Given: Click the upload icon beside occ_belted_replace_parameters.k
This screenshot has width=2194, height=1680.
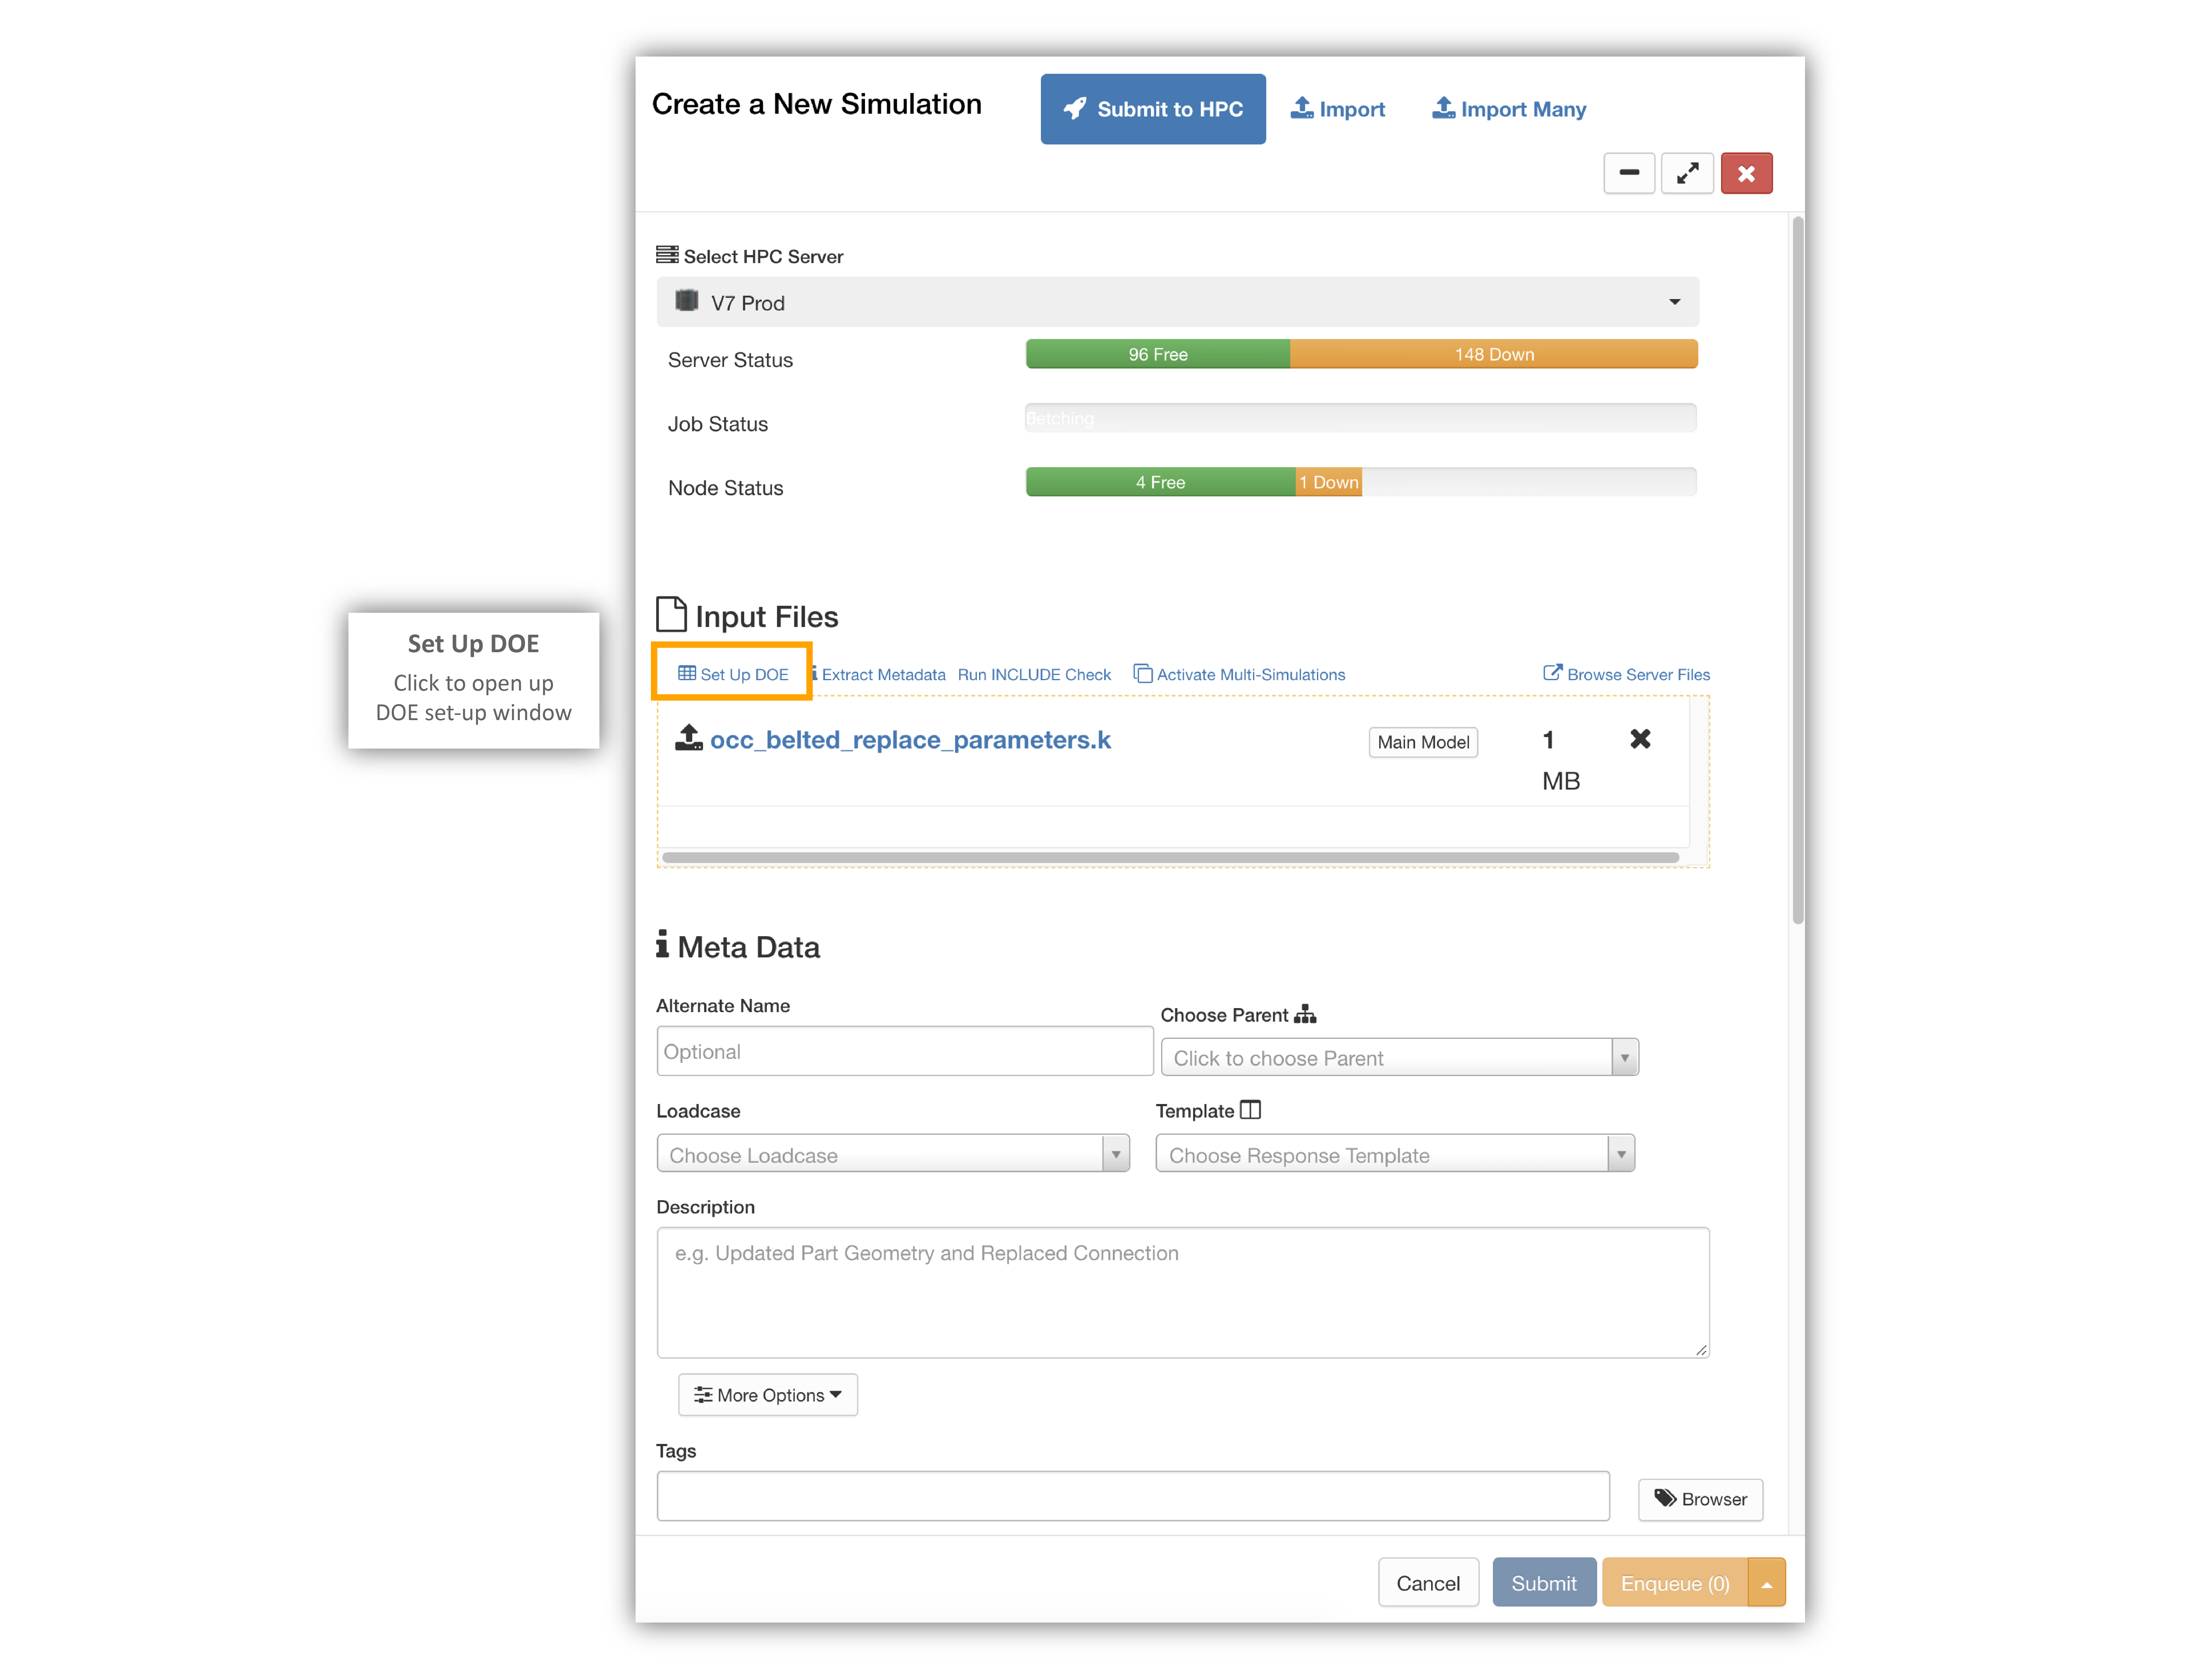Looking at the screenshot, I should coord(688,738).
